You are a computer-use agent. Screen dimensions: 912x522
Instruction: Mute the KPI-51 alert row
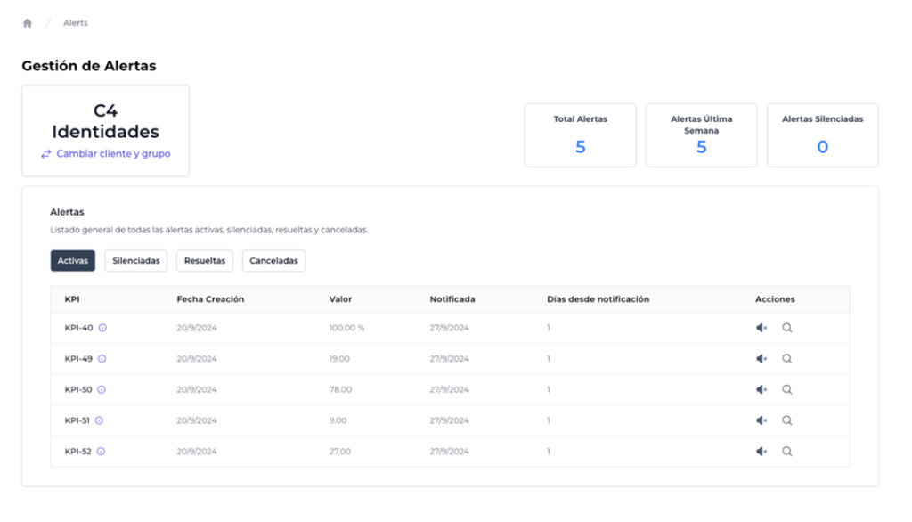coord(761,420)
